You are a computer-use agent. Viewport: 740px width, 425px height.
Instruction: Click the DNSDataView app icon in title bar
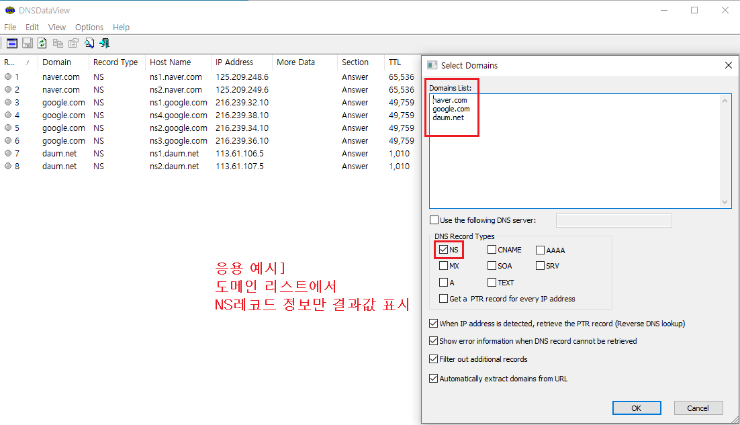click(x=10, y=10)
